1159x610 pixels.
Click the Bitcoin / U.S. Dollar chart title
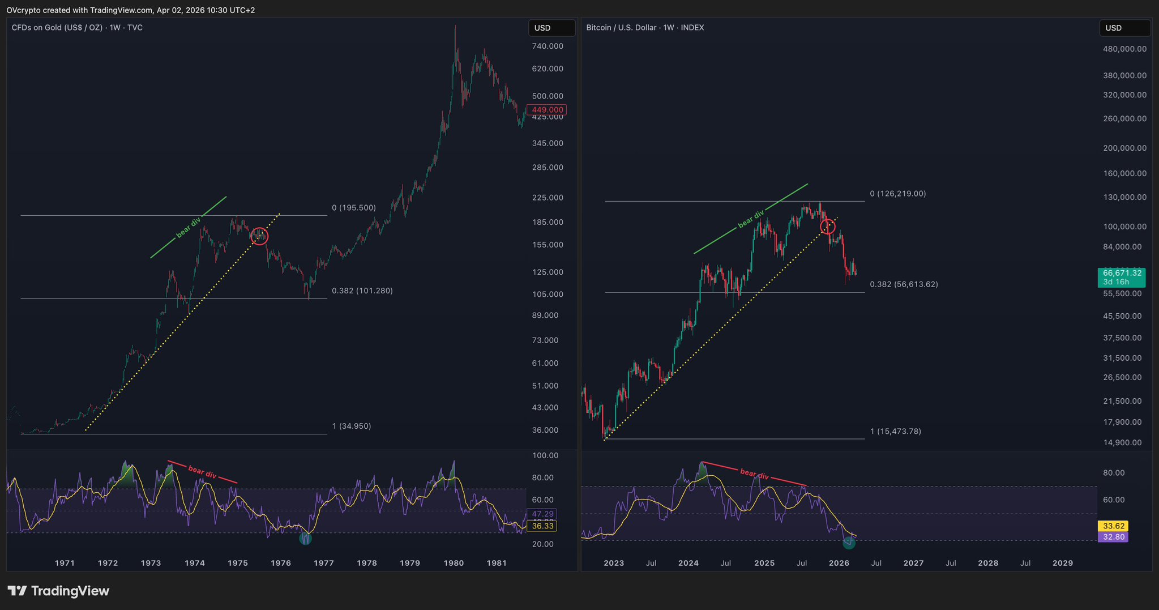(x=645, y=28)
